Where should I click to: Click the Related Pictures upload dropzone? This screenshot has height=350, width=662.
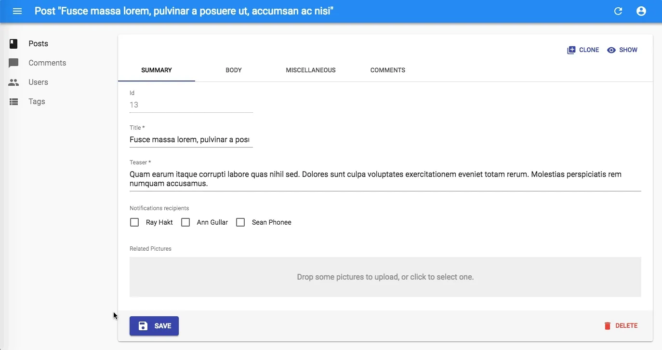[385, 277]
